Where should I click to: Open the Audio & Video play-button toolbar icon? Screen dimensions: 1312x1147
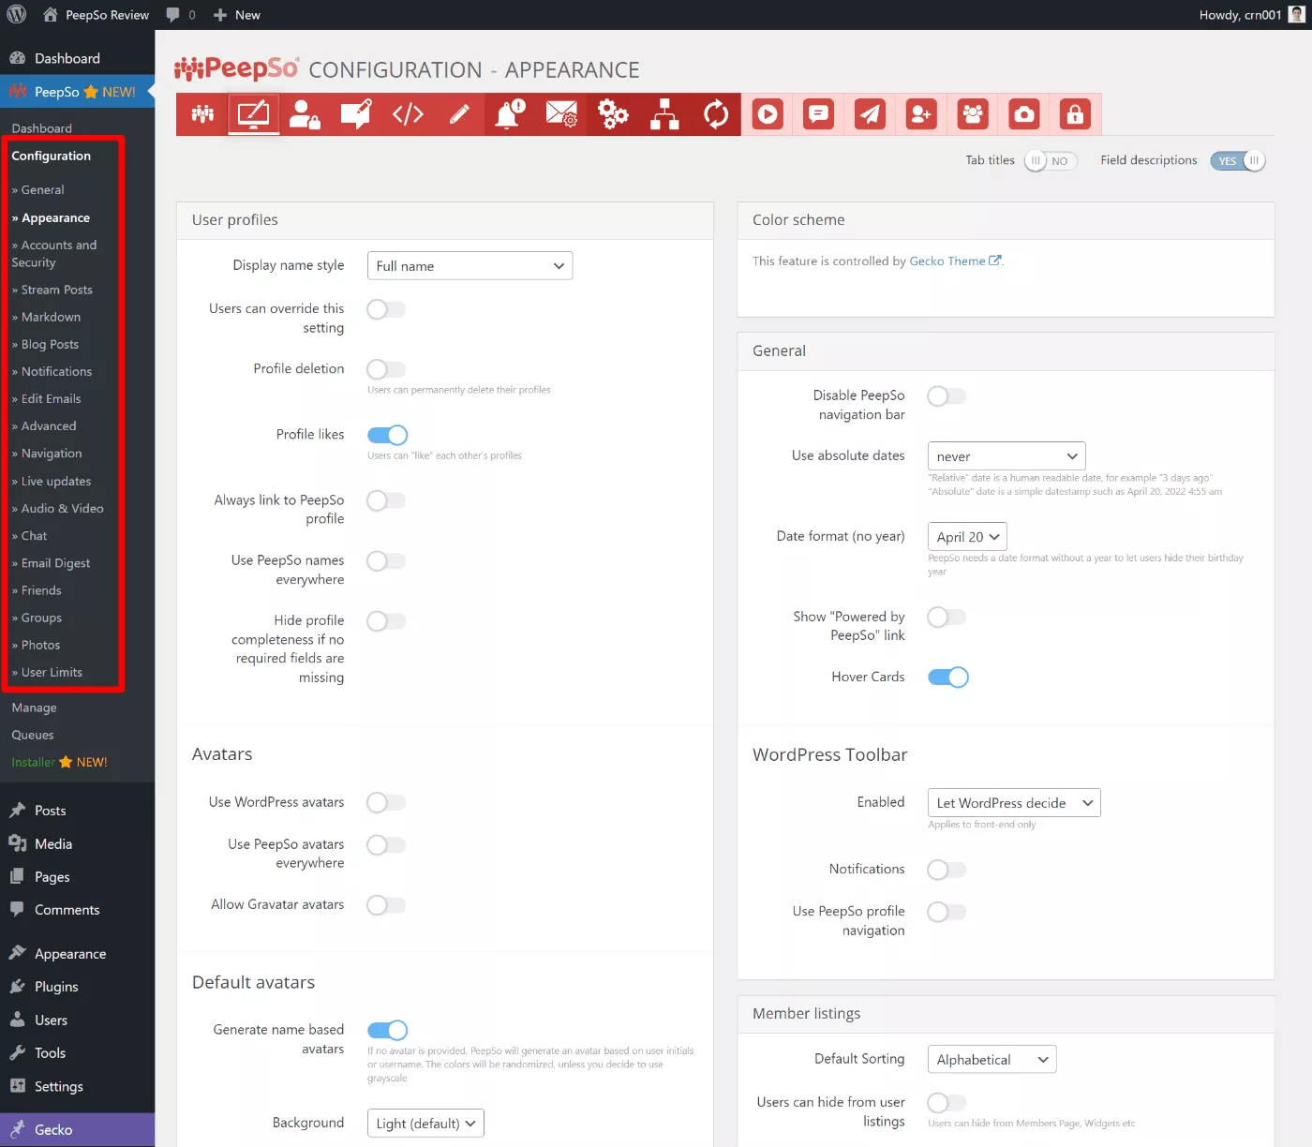point(768,114)
